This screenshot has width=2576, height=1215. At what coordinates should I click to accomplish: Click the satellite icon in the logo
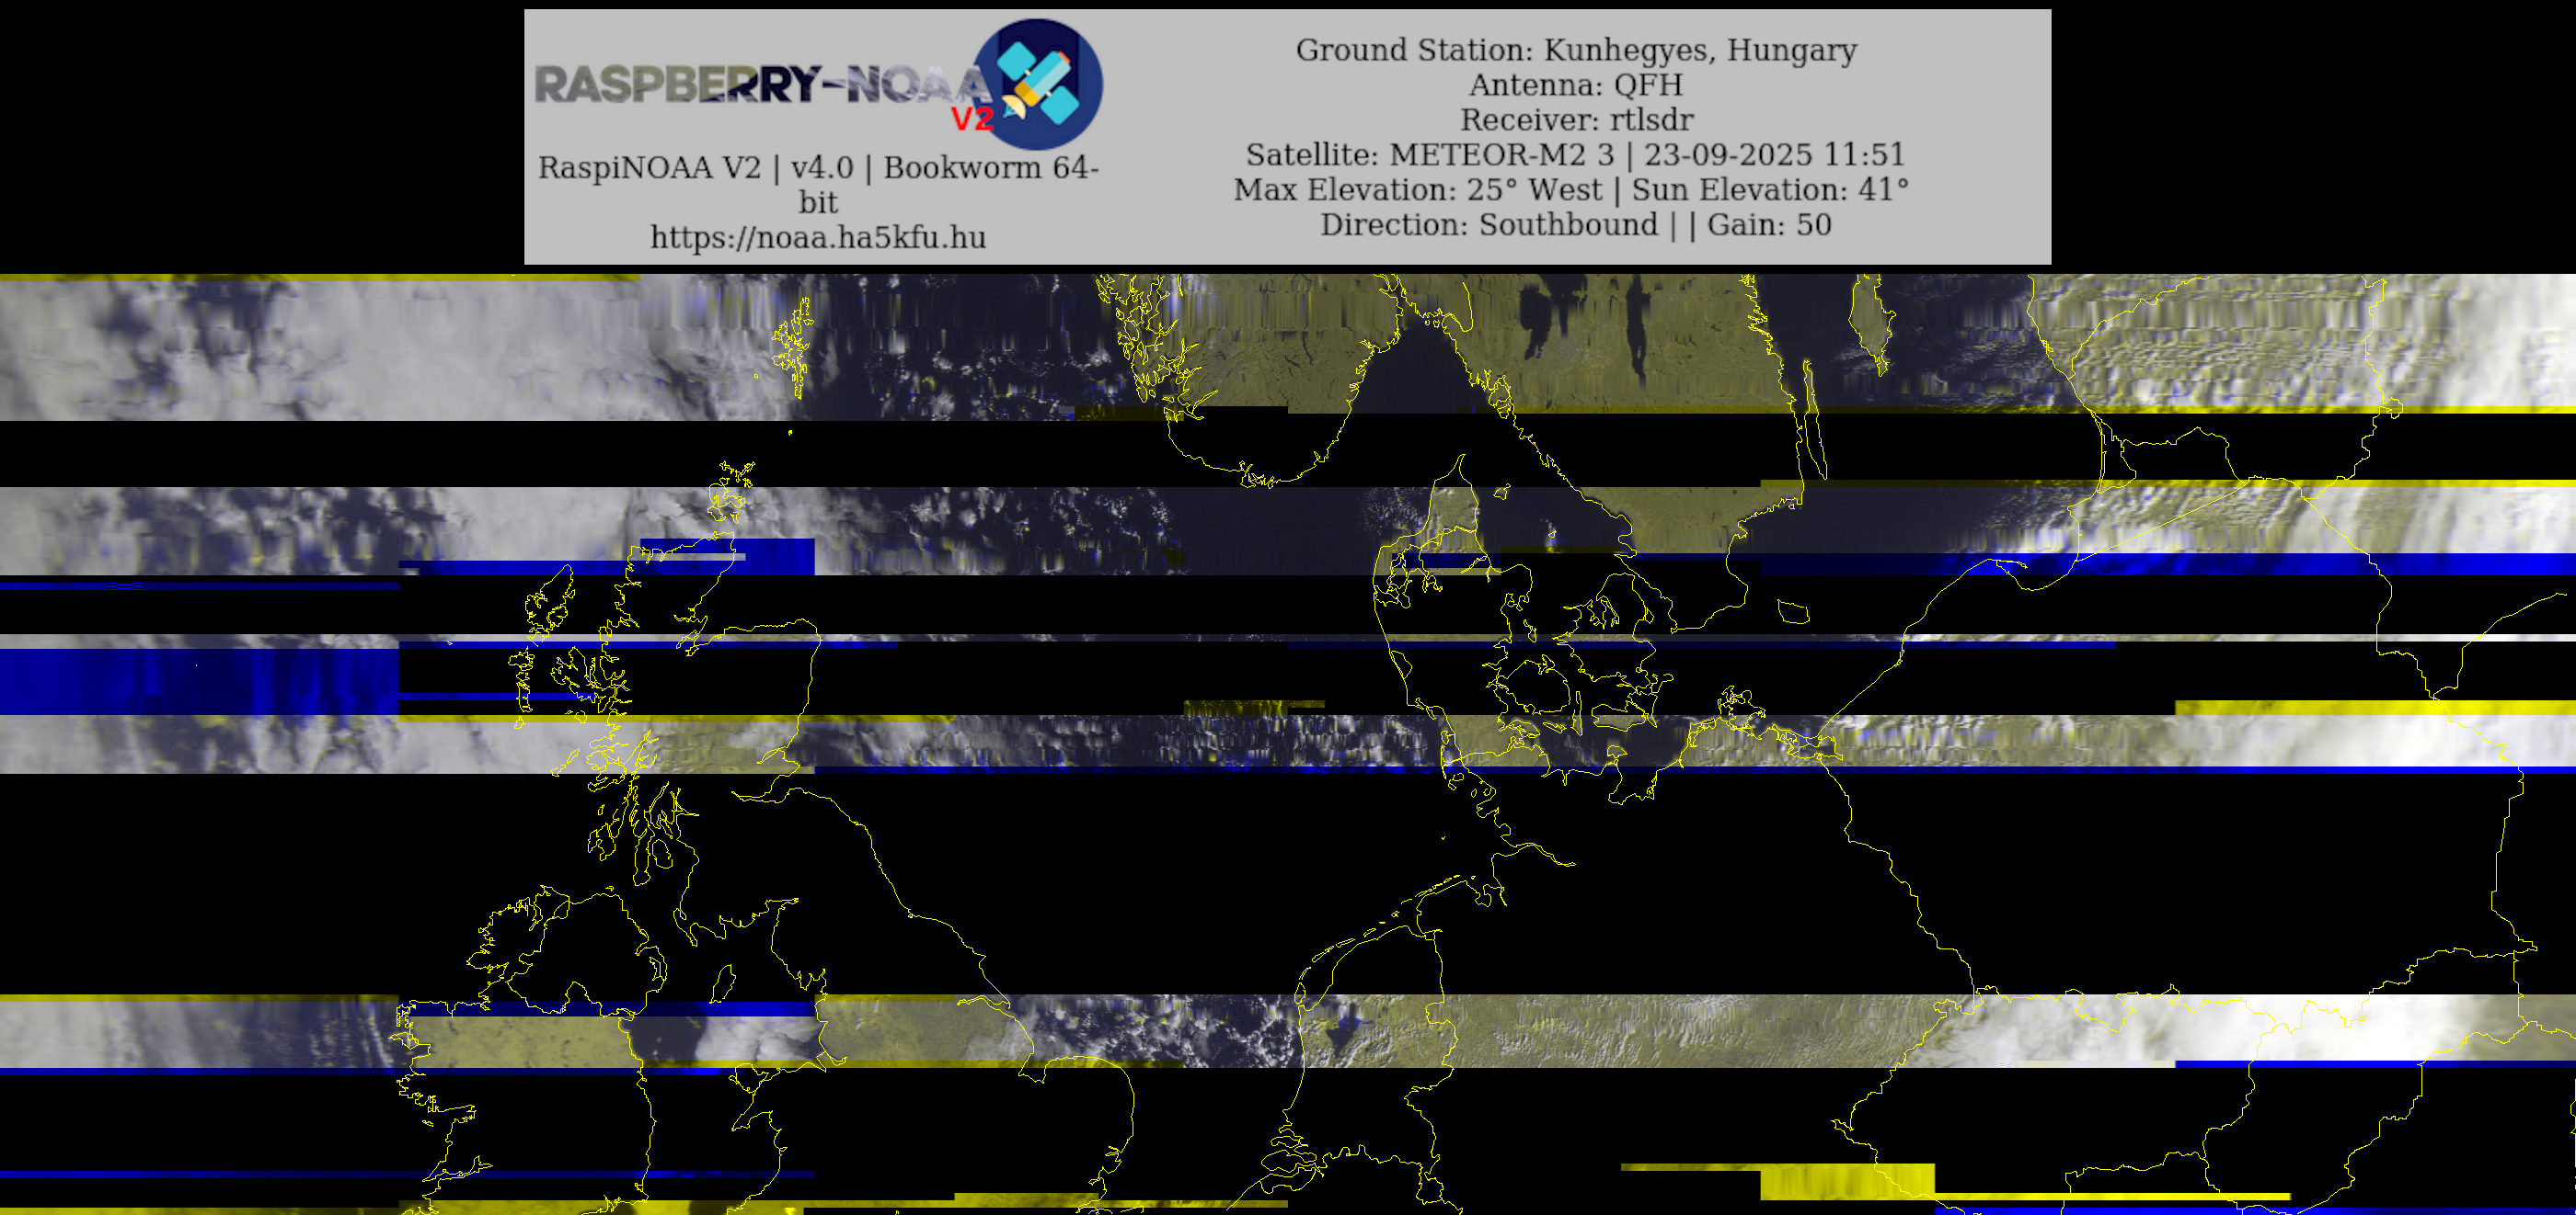point(1038,83)
